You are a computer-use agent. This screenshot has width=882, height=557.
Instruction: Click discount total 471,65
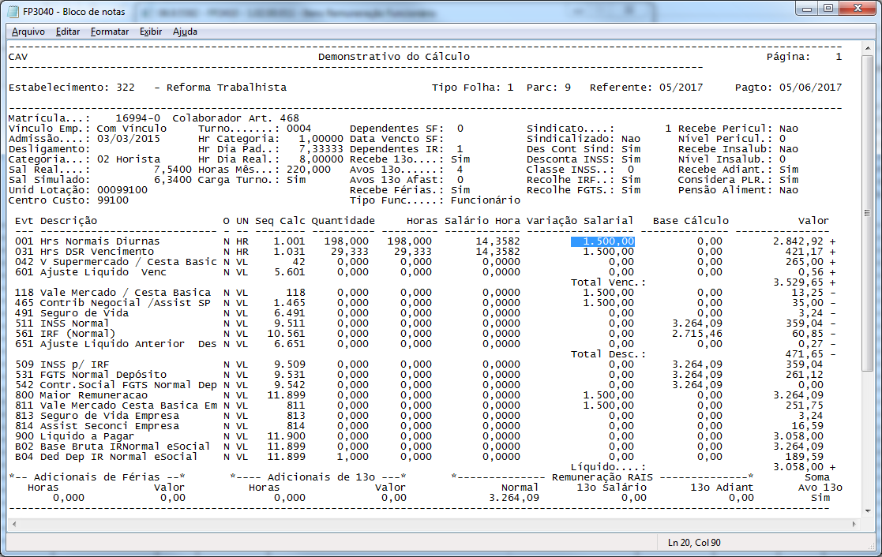(x=804, y=355)
